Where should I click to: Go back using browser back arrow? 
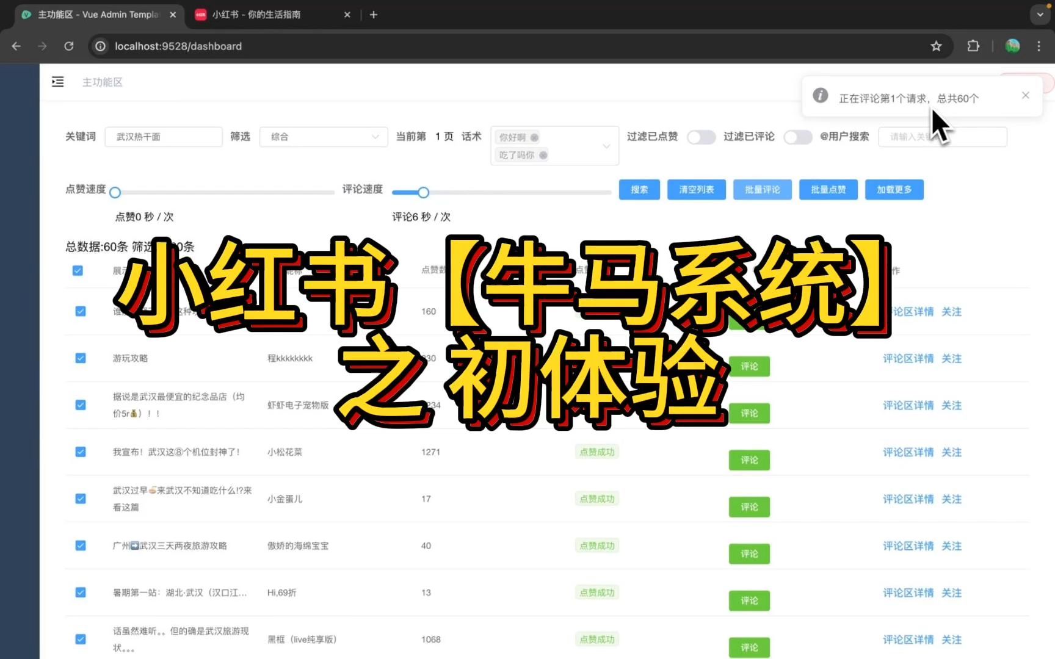16,46
